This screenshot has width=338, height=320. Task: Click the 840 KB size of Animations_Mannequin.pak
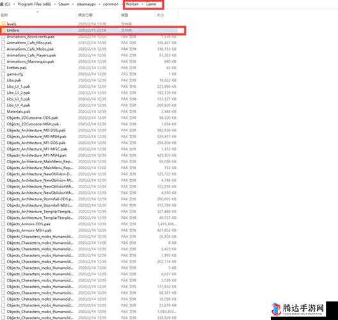tap(170, 61)
